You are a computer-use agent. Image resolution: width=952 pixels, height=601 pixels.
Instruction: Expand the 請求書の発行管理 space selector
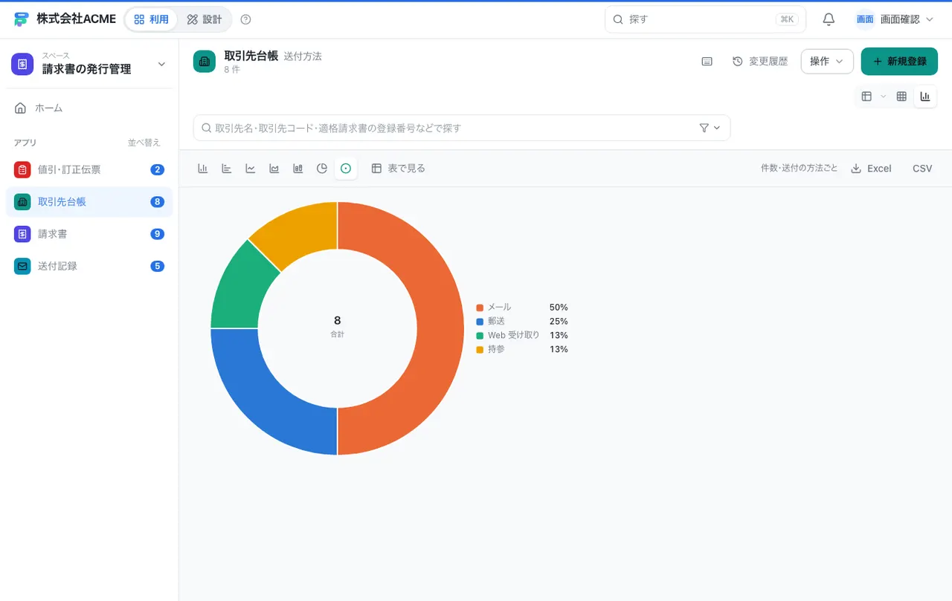coord(161,64)
